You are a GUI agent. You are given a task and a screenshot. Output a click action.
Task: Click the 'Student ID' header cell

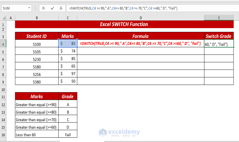37,36
